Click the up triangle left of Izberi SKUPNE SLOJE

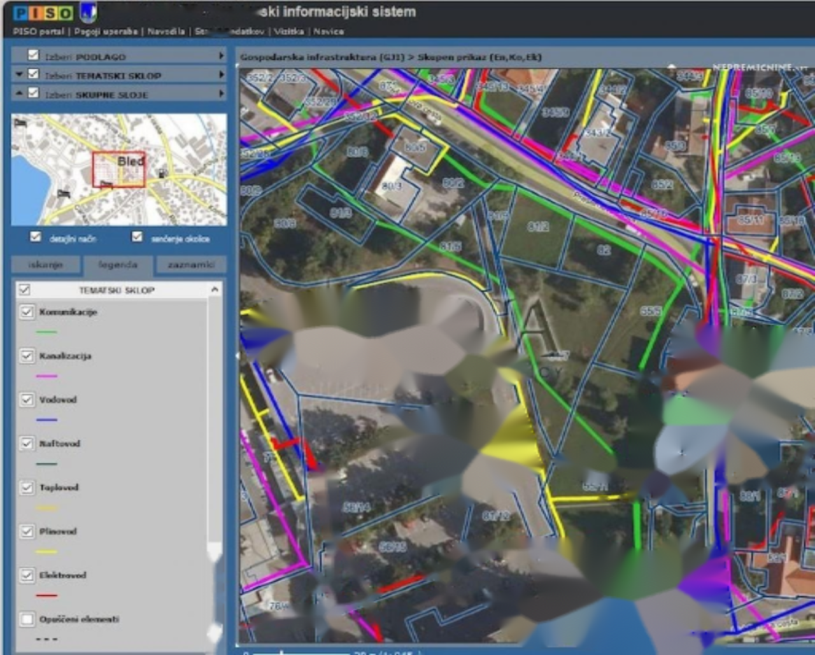(x=19, y=94)
